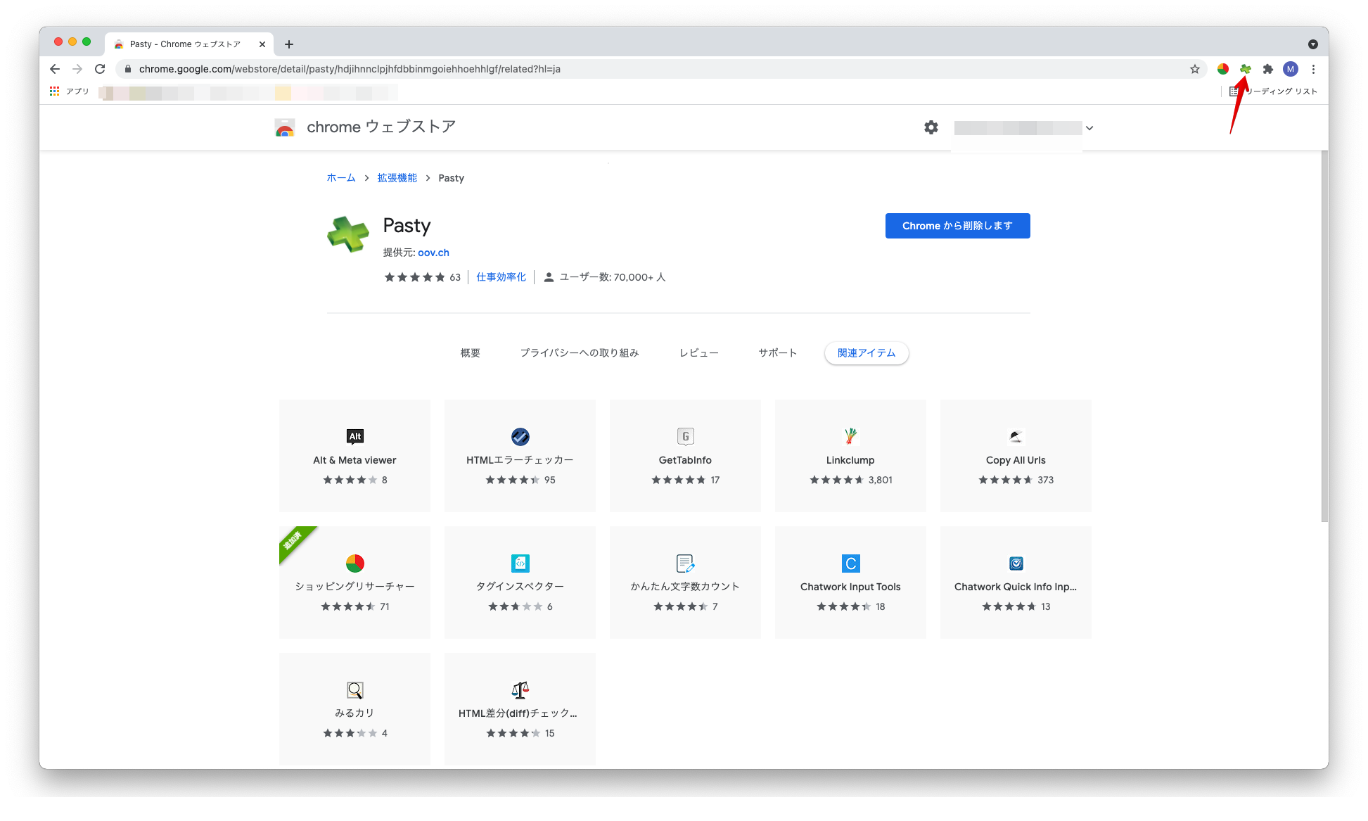Image resolution: width=1368 pixels, height=821 pixels.
Task: Open the 仕事効率化 category link
Action: [501, 276]
